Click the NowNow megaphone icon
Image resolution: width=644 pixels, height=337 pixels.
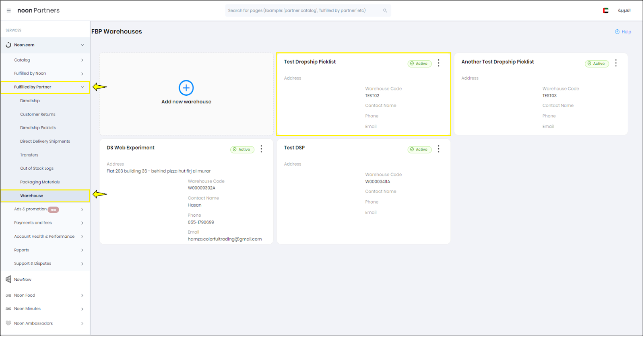[x=8, y=279]
